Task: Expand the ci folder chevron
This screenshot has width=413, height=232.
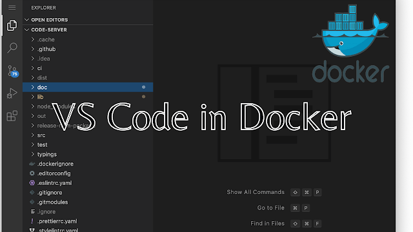Action: (x=33, y=68)
